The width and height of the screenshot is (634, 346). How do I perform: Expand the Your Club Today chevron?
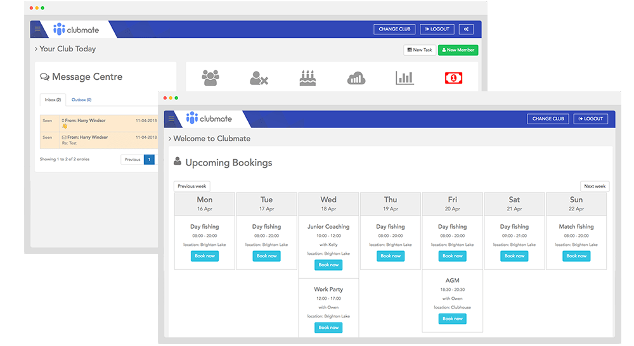pyautogui.click(x=36, y=49)
